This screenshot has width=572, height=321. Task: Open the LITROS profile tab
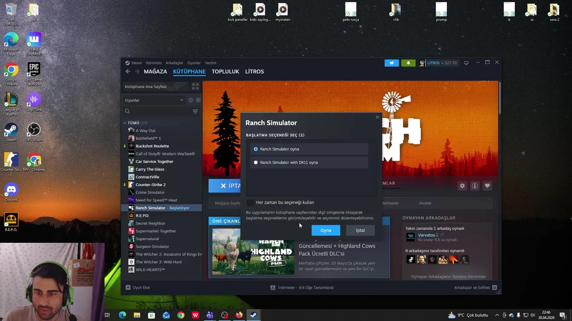(x=254, y=71)
